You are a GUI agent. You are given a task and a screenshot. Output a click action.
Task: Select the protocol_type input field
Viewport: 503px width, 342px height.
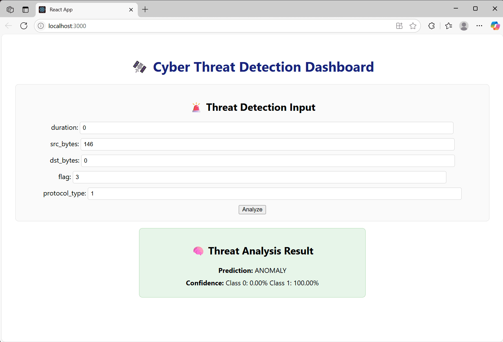[x=274, y=194]
